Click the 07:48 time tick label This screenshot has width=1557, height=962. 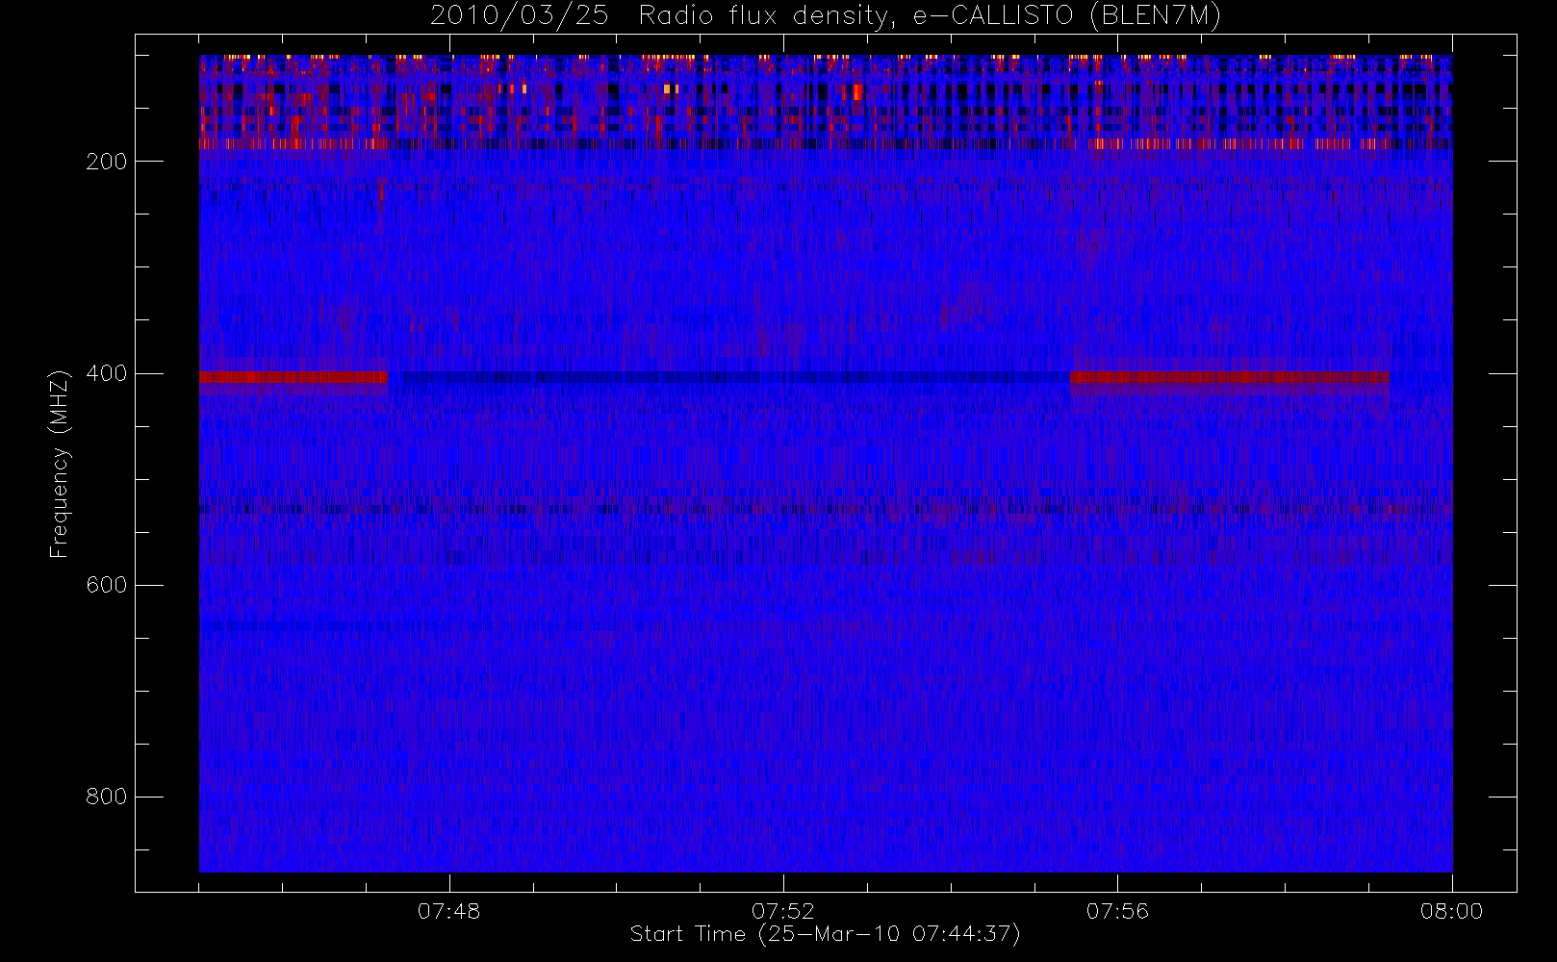pyautogui.click(x=448, y=911)
